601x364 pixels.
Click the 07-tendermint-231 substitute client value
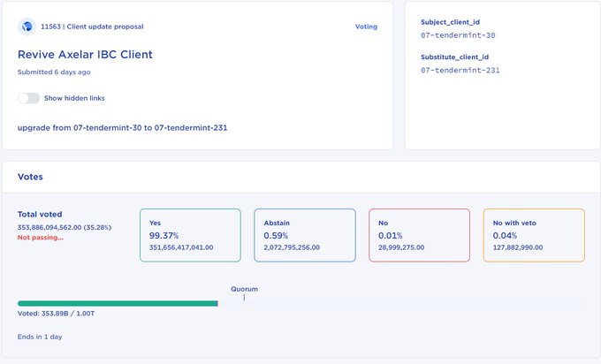pos(460,70)
